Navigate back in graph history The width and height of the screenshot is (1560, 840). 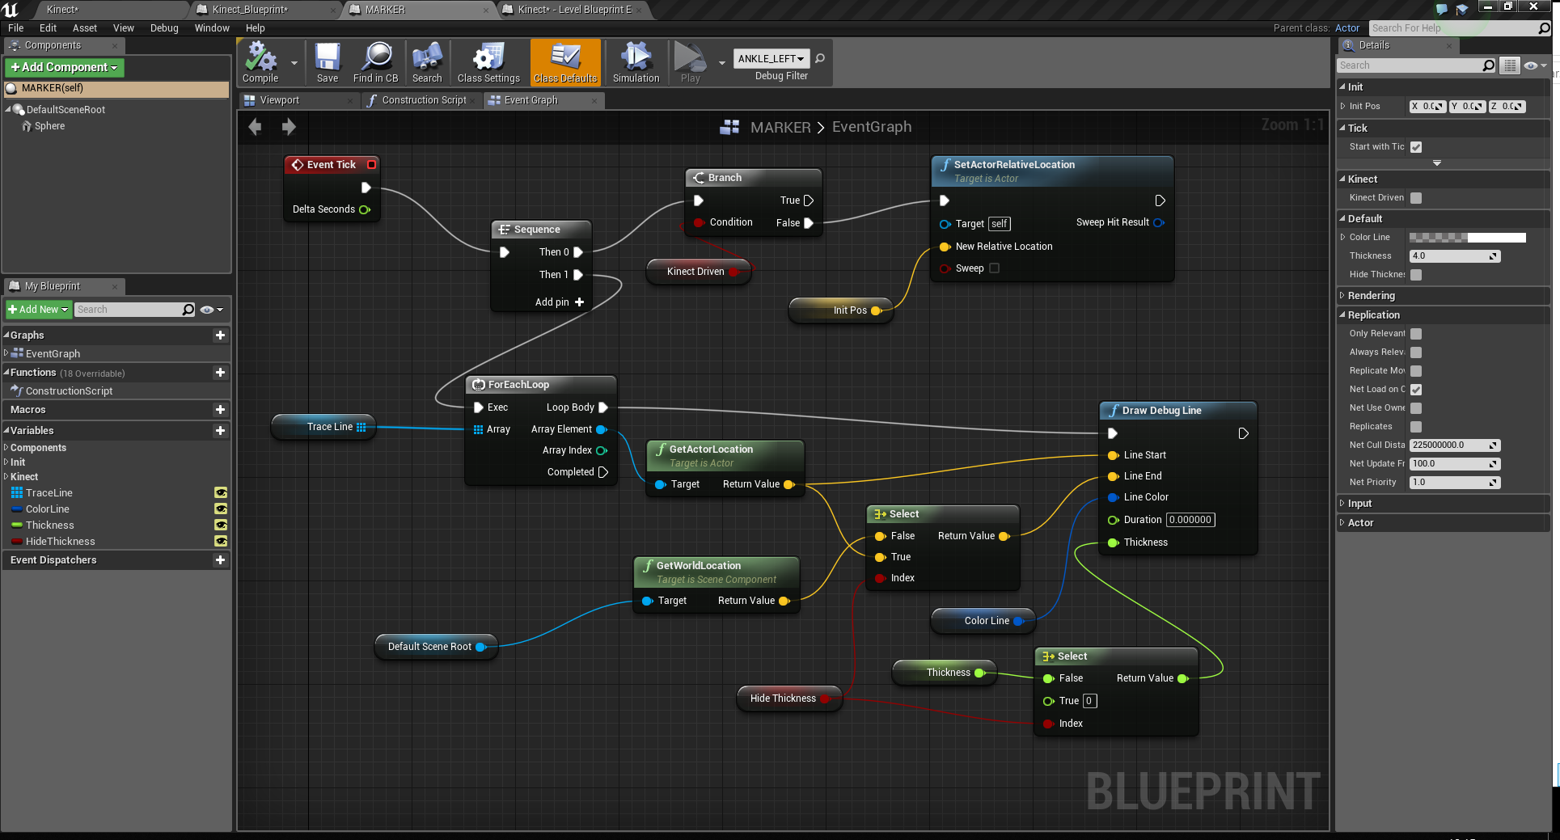click(x=255, y=127)
